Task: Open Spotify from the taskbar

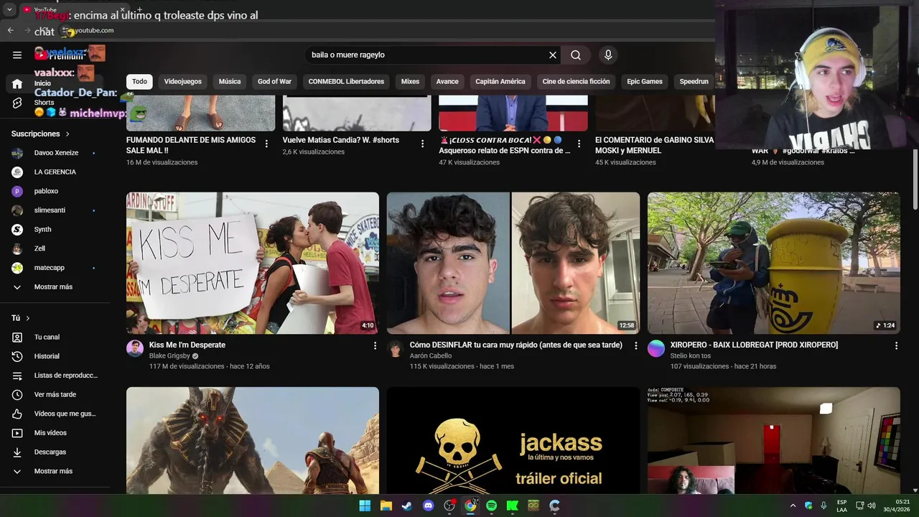Action: pyautogui.click(x=491, y=506)
